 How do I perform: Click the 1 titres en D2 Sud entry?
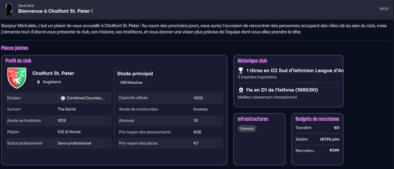click(295, 71)
